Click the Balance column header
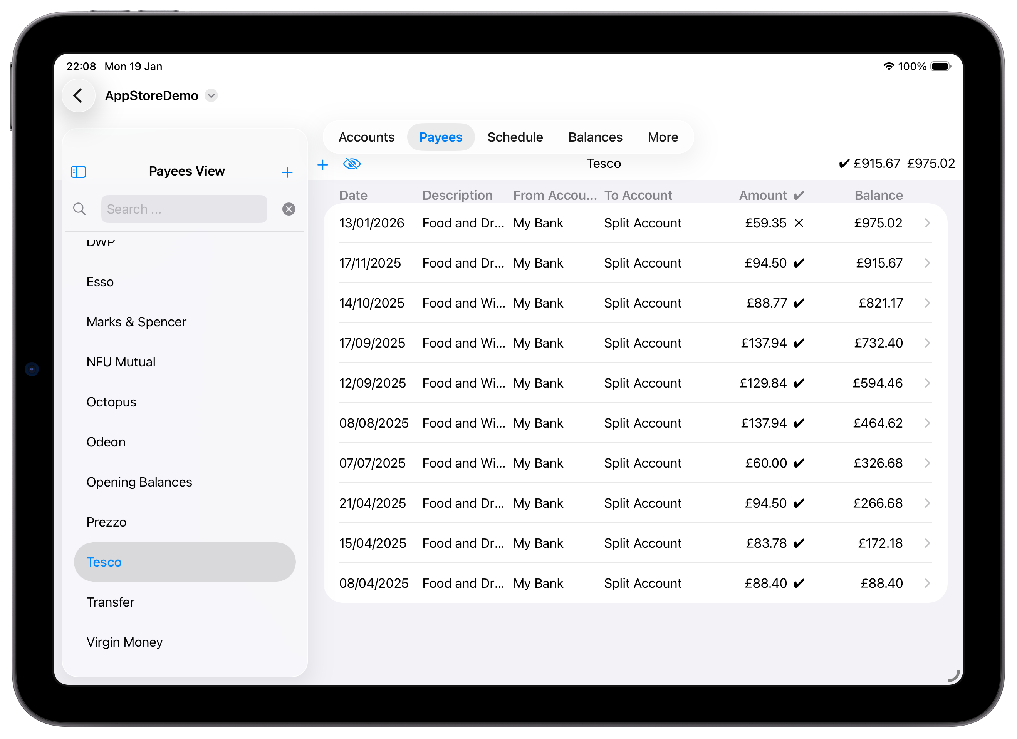The height and width of the screenshot is (739, 1017). (x=878, y=196)
